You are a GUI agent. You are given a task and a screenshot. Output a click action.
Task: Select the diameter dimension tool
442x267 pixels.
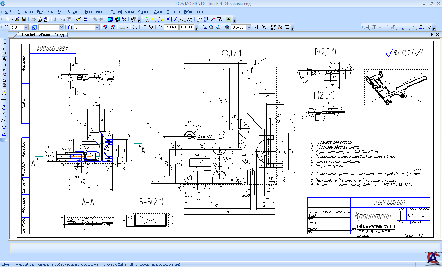point(4,107)
